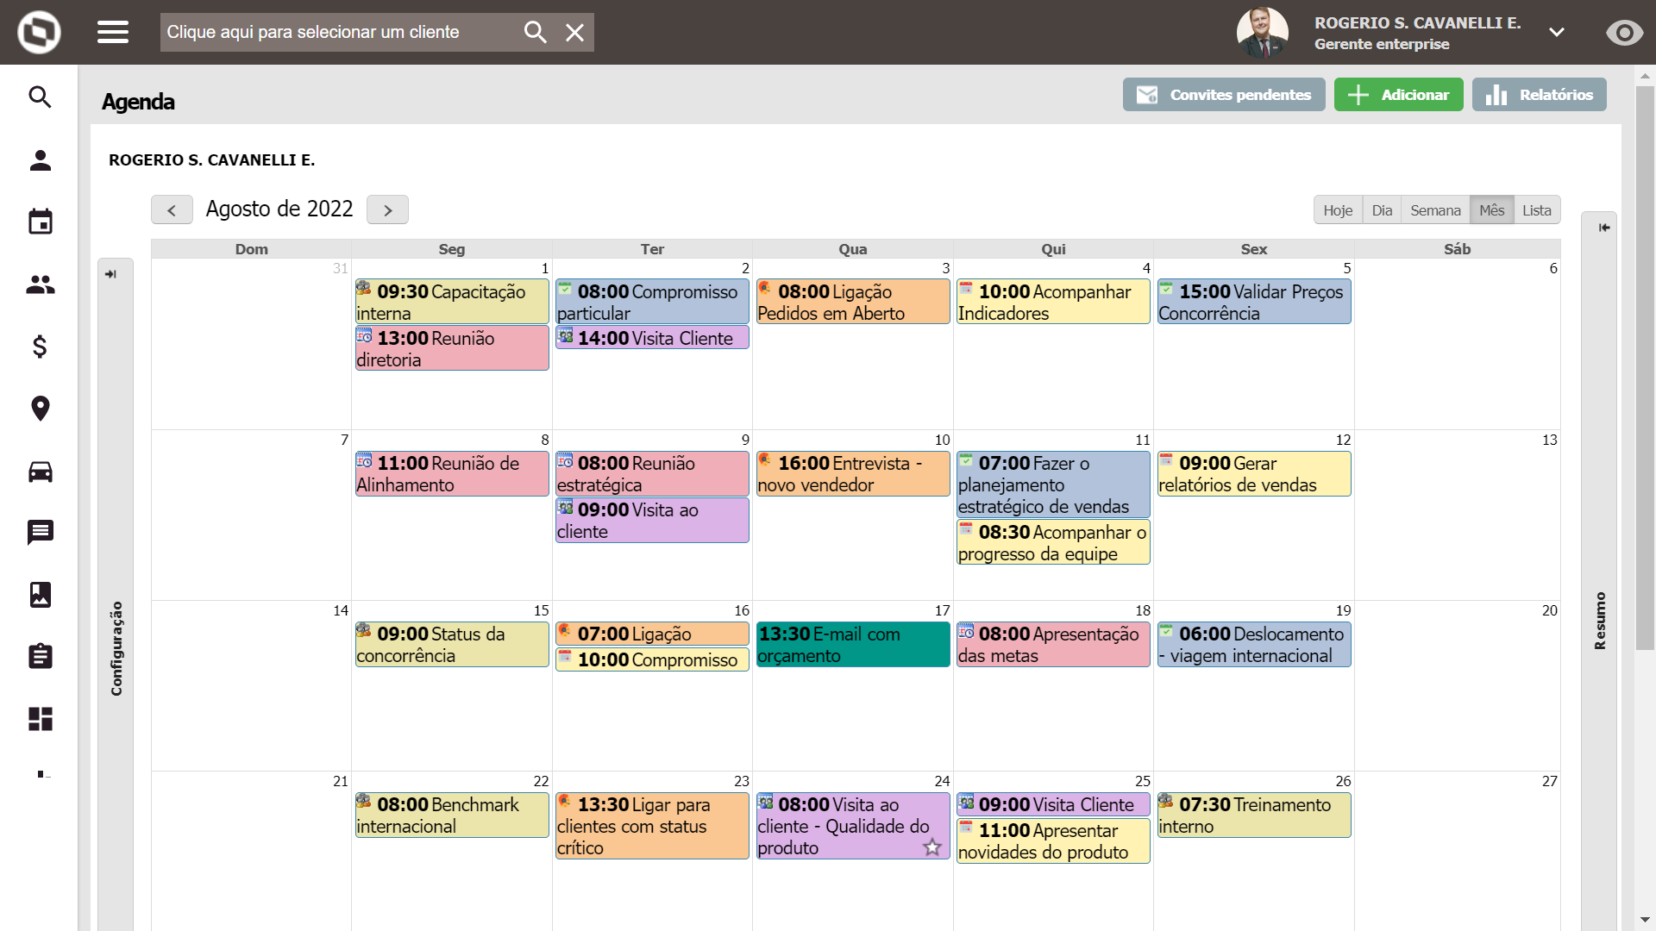
Task: Switch to the Lista view tab
Action: pos(1536,210)
